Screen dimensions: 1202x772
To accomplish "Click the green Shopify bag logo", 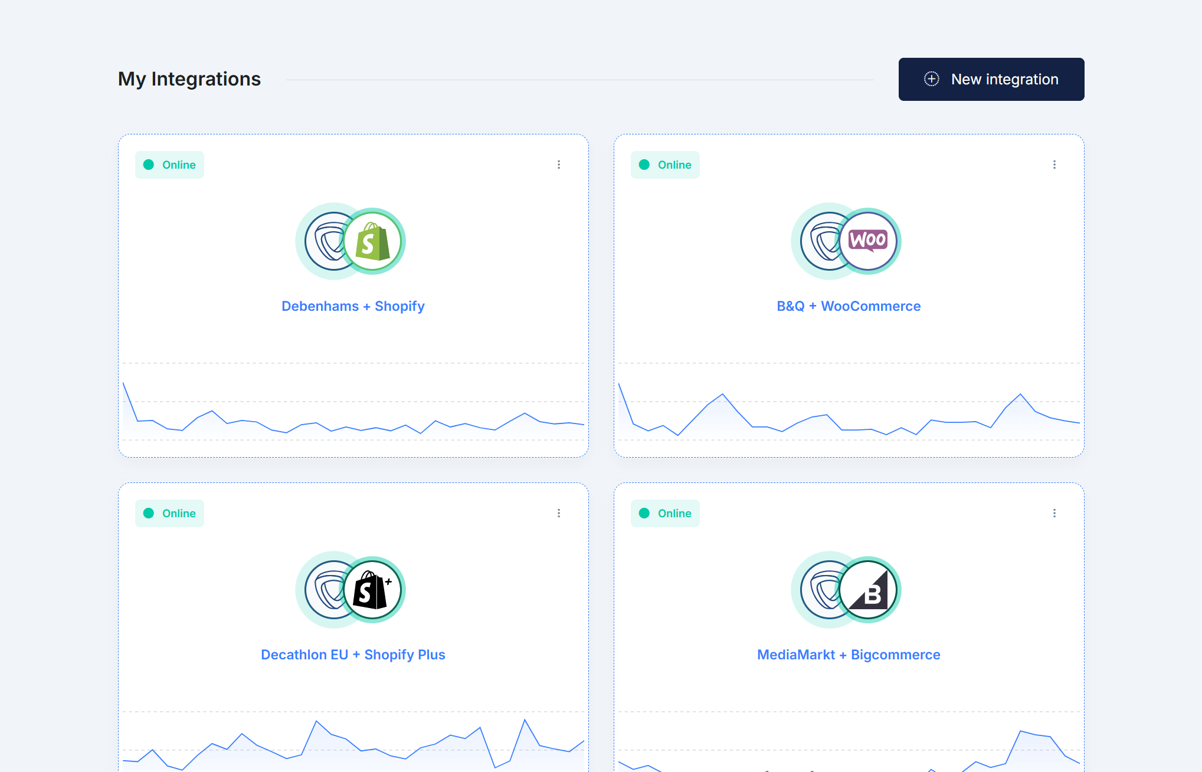I will coord(372,241).
